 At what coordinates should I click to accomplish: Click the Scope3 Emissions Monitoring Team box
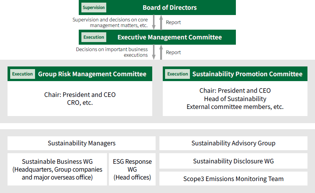pyautogui.click(x=233, y=179)
